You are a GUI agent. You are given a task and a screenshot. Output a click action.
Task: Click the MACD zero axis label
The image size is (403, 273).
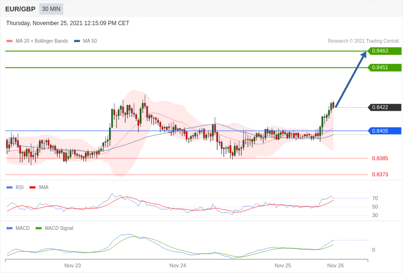(374, 250)
